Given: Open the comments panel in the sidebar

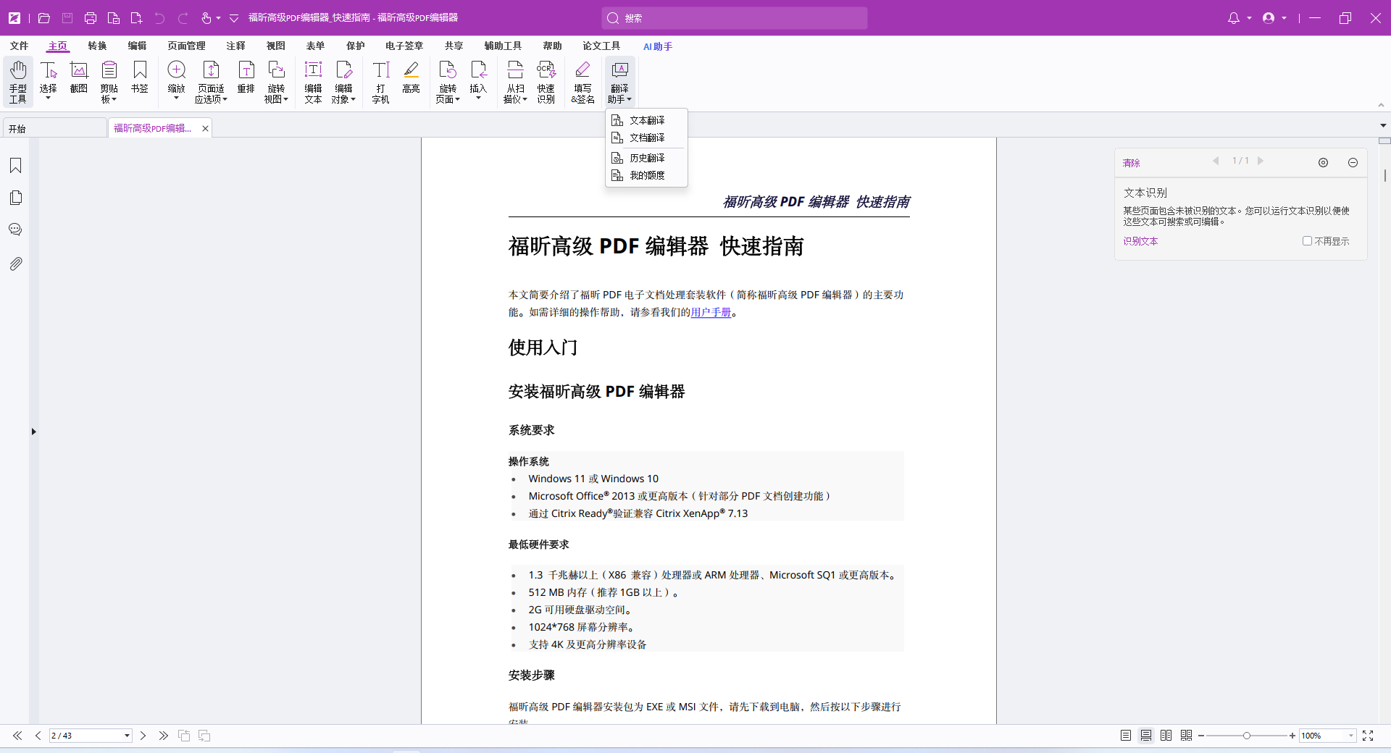Looking at the screenshot, I should click(14, 230).
